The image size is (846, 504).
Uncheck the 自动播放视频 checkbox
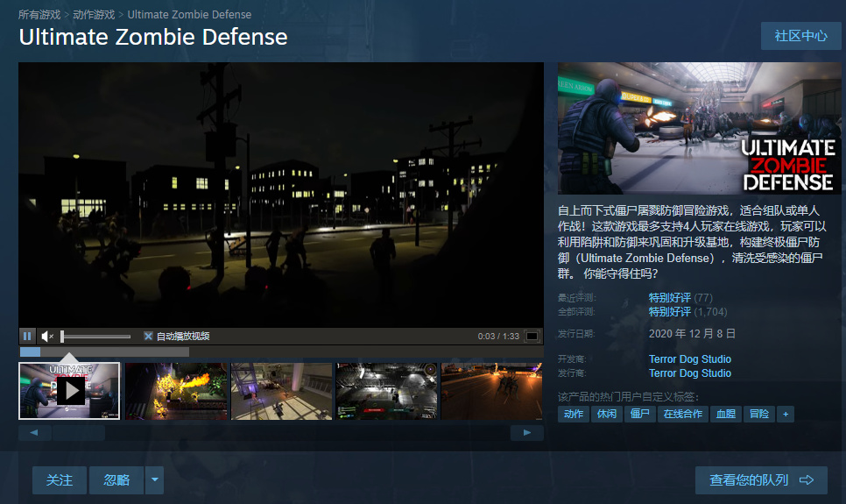(x=148, y=336)
